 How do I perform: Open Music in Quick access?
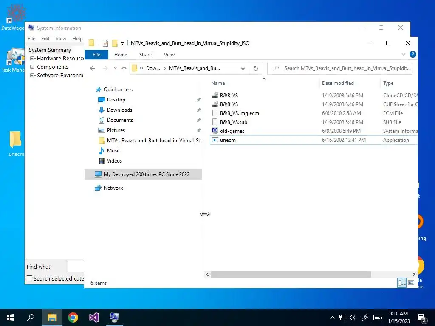point(113,151)
